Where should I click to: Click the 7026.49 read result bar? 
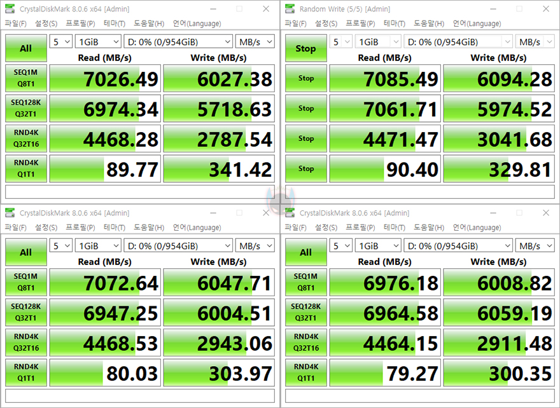[x=105, y=78]
